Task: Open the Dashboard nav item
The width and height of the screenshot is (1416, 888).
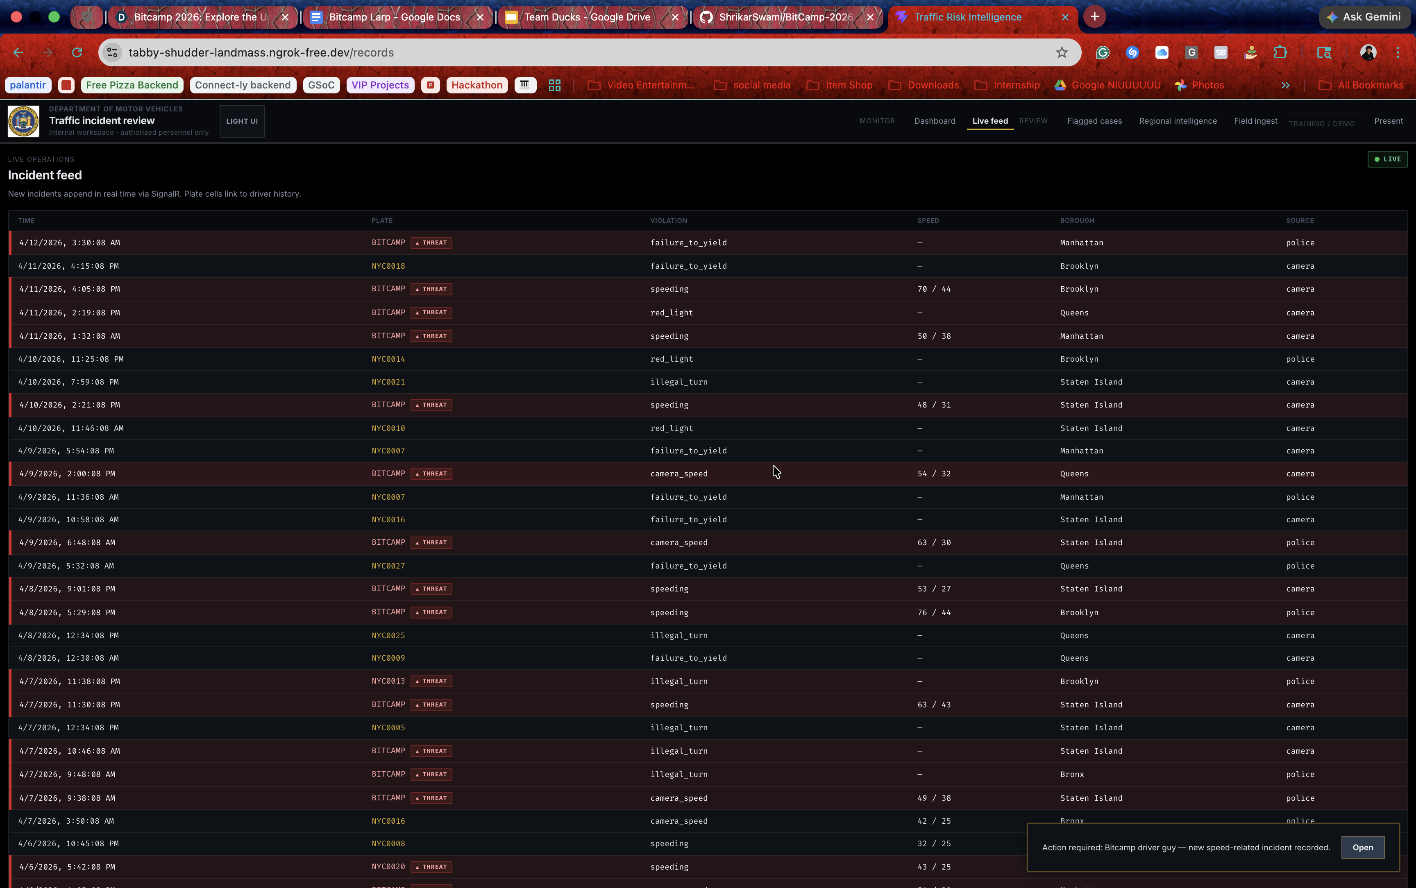Action: pyautogui.click(x=935, y=121)
